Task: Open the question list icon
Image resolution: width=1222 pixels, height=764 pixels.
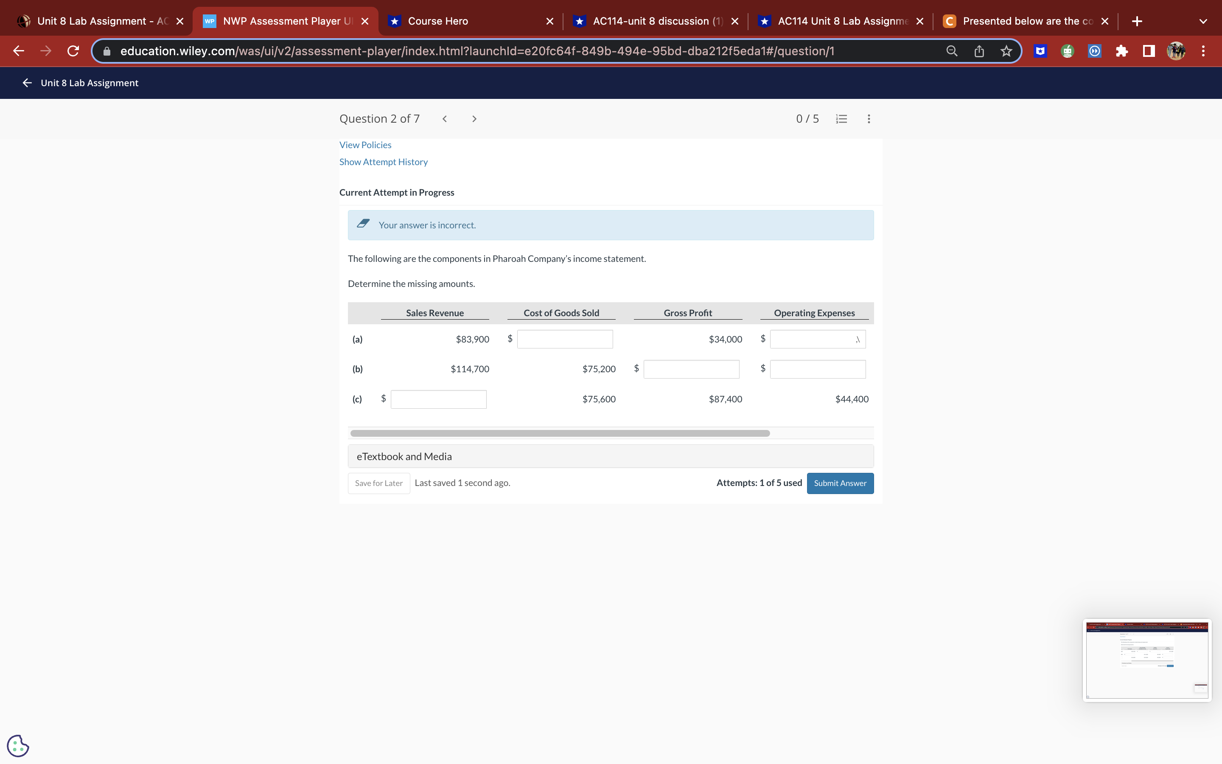Action: pyautogui.click(x=841, y=119)
